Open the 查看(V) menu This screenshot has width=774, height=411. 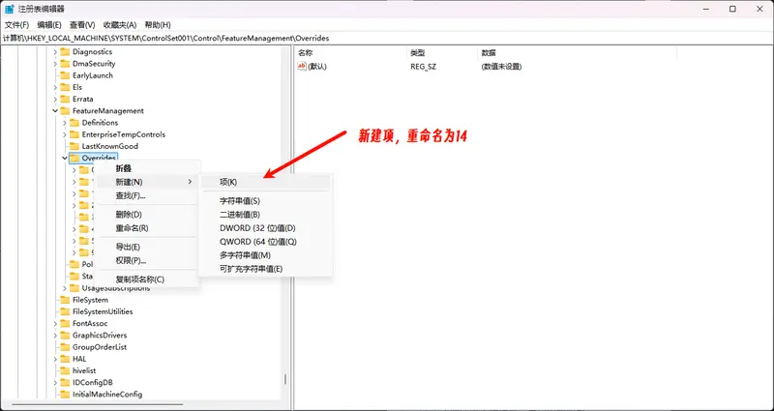point(82,25)
